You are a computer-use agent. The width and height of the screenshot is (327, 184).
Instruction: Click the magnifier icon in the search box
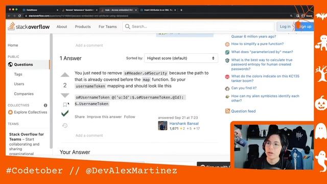(x=127, y=27)
